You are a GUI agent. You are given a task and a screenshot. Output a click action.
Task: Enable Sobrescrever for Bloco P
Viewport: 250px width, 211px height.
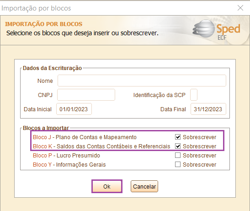[178, 155]
